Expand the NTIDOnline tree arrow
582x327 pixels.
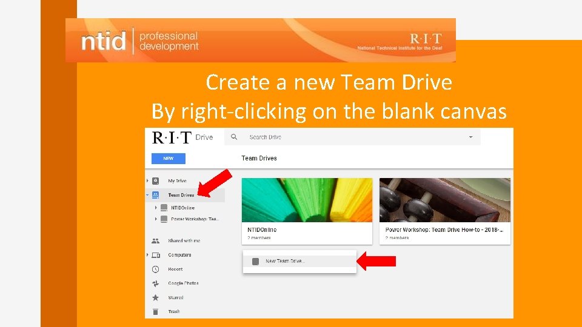[x=156, y=208]
